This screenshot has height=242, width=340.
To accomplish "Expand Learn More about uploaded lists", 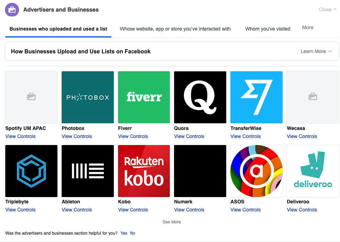I will pyautogui.click(x=316, y=51).
